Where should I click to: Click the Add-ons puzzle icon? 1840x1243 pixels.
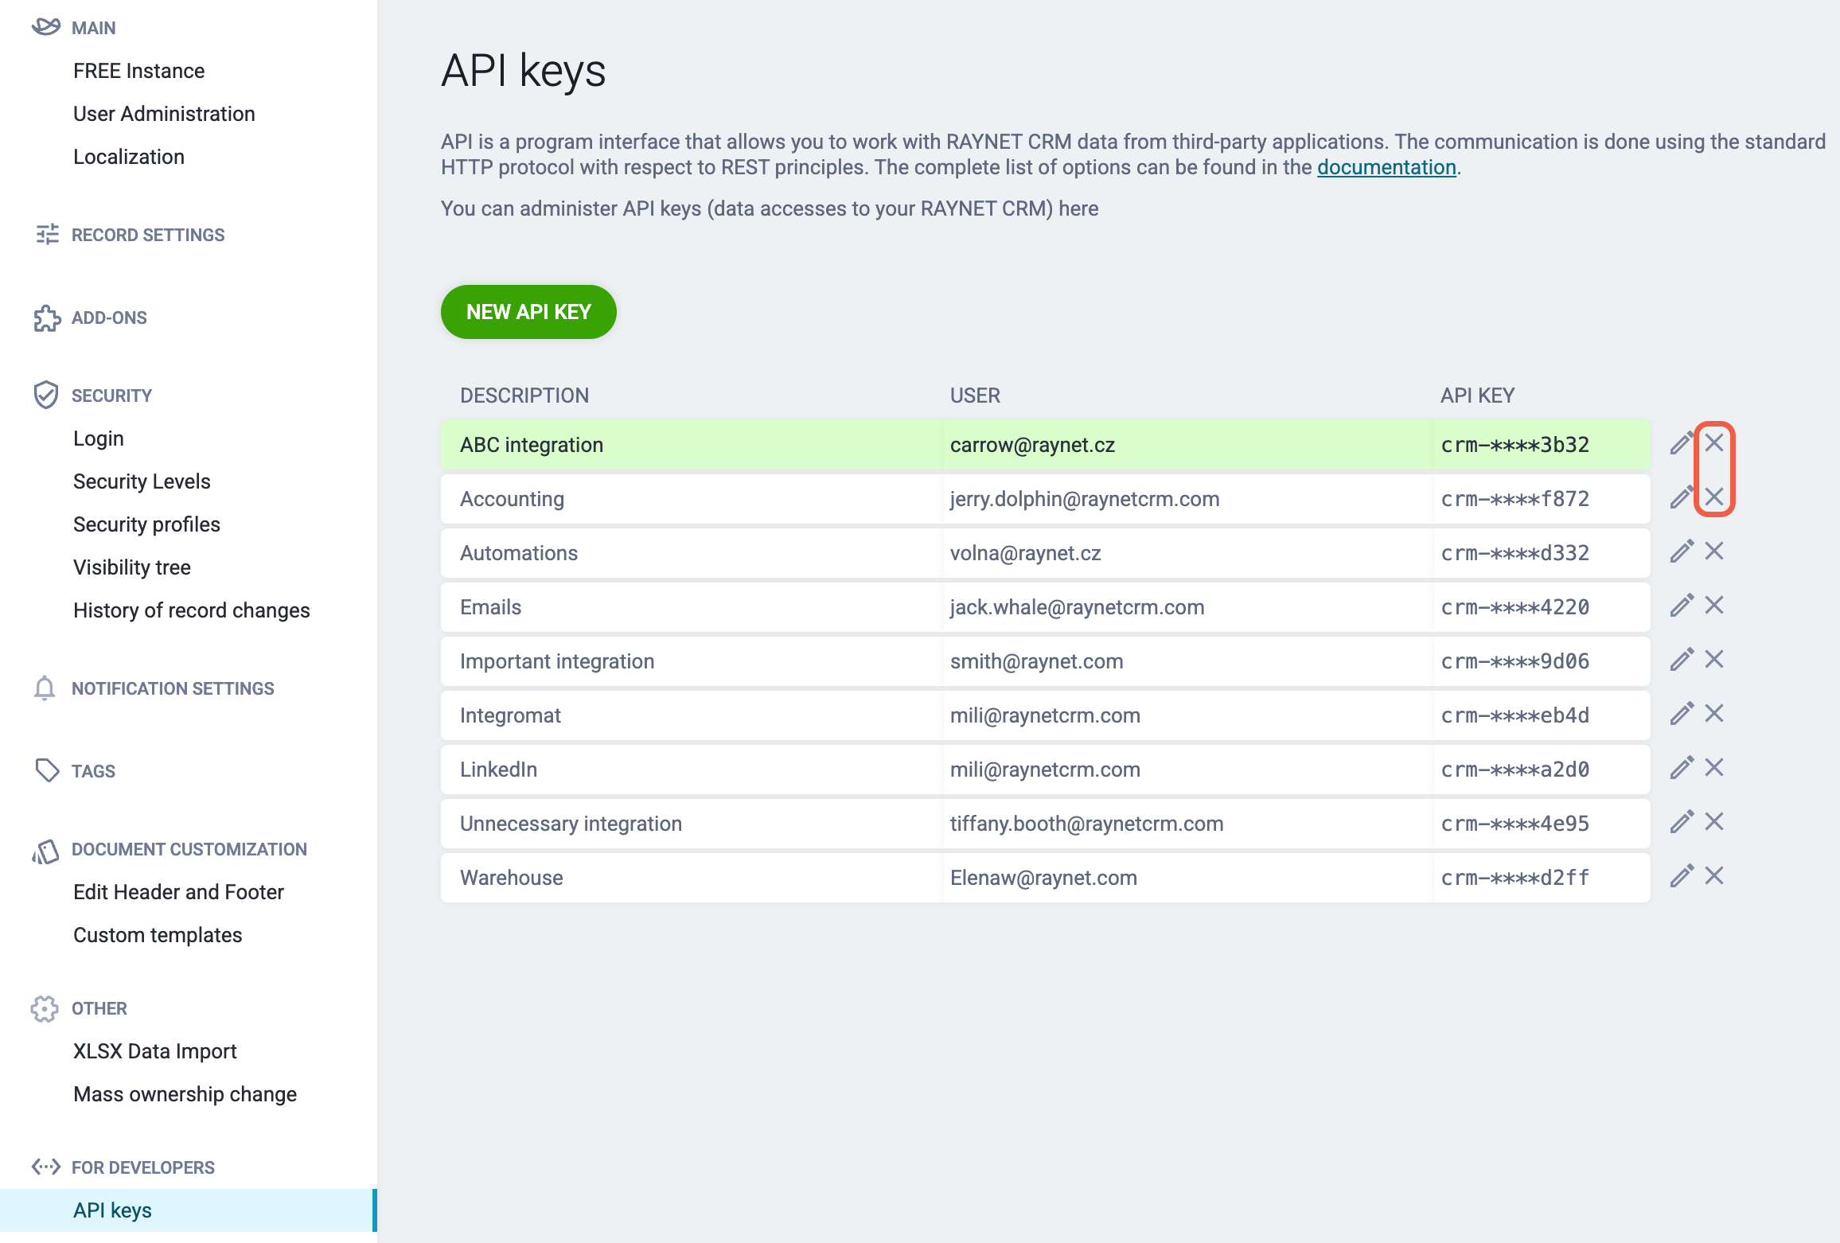(47, 318)
